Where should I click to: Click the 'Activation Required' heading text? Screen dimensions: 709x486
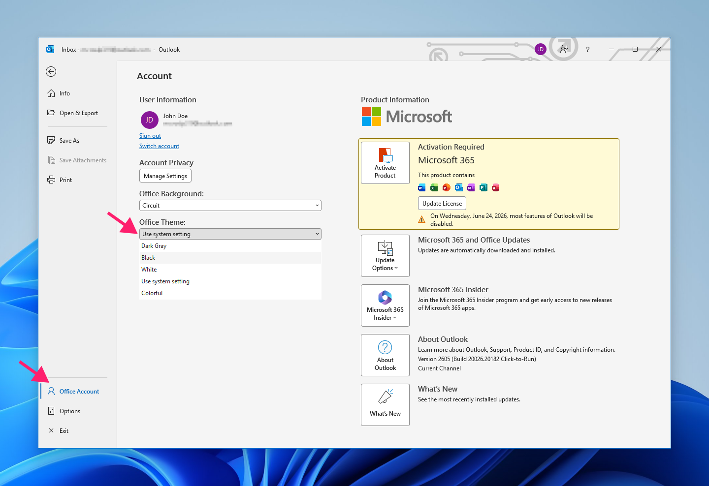click(x=451, y=147)
